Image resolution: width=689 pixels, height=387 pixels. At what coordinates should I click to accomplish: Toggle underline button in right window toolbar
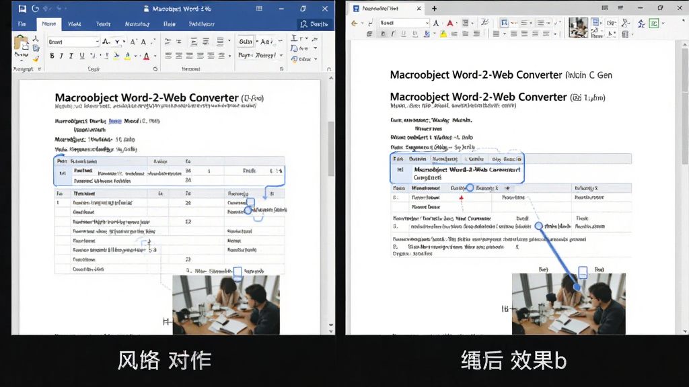pyautogui.click(x=404, y=34)
